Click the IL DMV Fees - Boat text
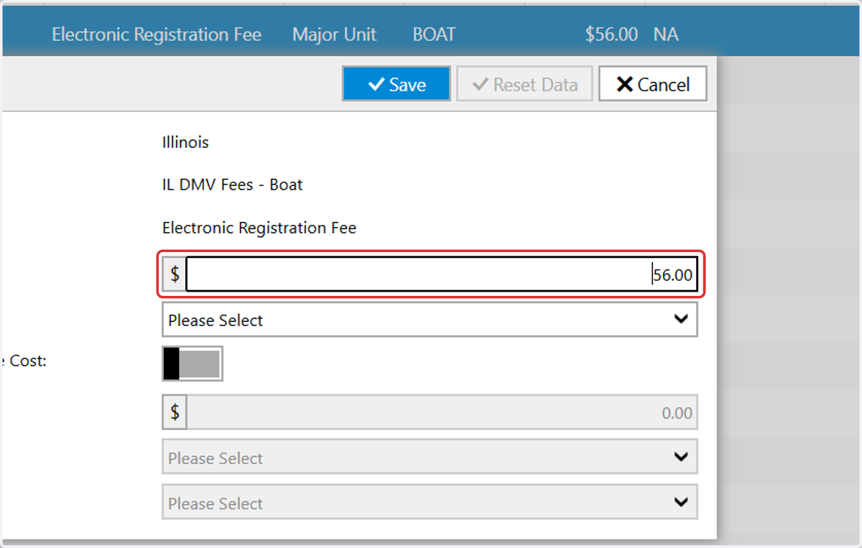 (233, 185)
